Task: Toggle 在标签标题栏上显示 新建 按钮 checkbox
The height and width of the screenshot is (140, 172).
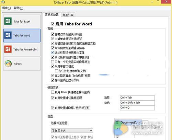Action: tap(53, 137)
